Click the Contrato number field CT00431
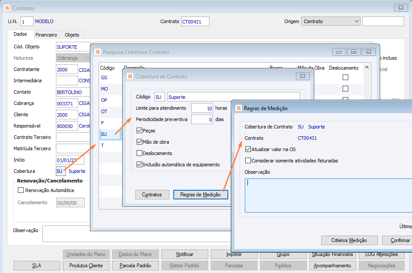 pos(195,21)
